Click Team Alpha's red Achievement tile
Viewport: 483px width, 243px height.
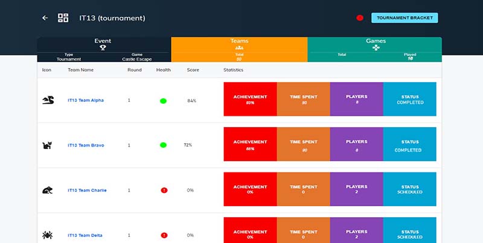(250, 99)
